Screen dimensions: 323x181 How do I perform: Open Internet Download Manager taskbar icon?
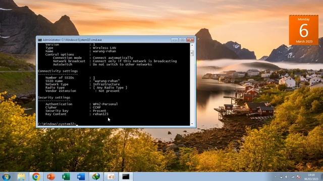click(96, 176)
